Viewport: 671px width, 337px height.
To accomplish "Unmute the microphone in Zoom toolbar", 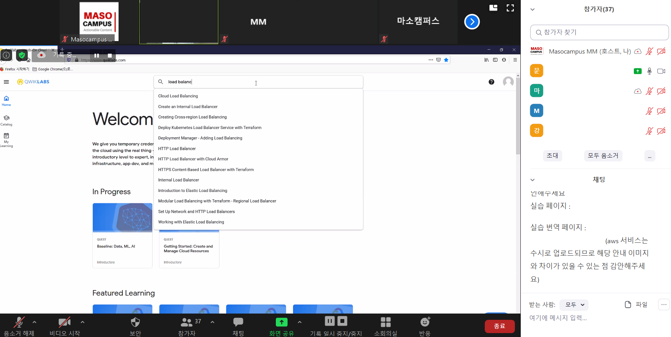I will pos(18,323).
